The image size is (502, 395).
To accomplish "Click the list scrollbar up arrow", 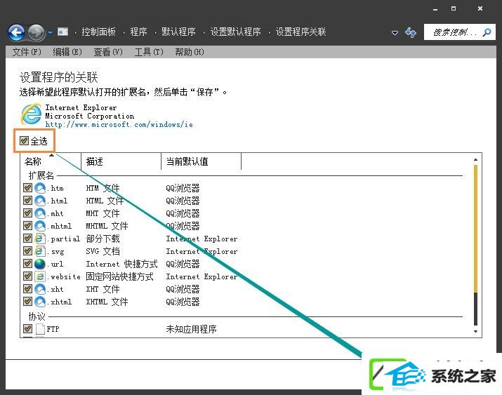I will (475, 159).
